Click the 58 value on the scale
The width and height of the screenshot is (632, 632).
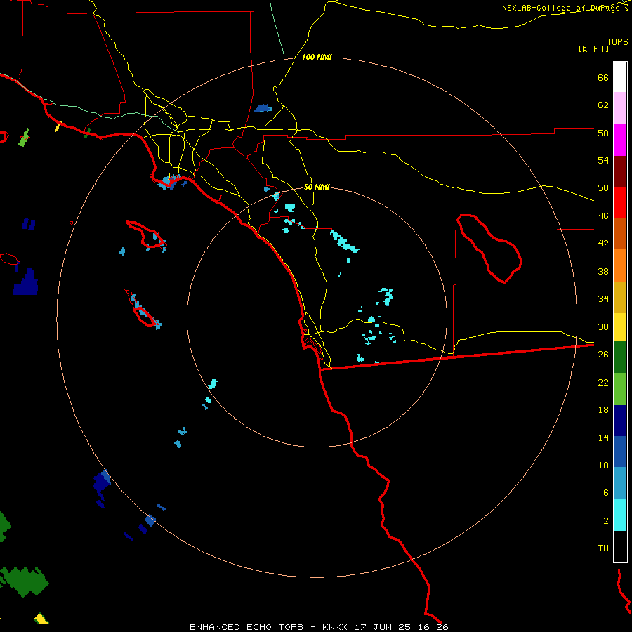click(603, 133)
